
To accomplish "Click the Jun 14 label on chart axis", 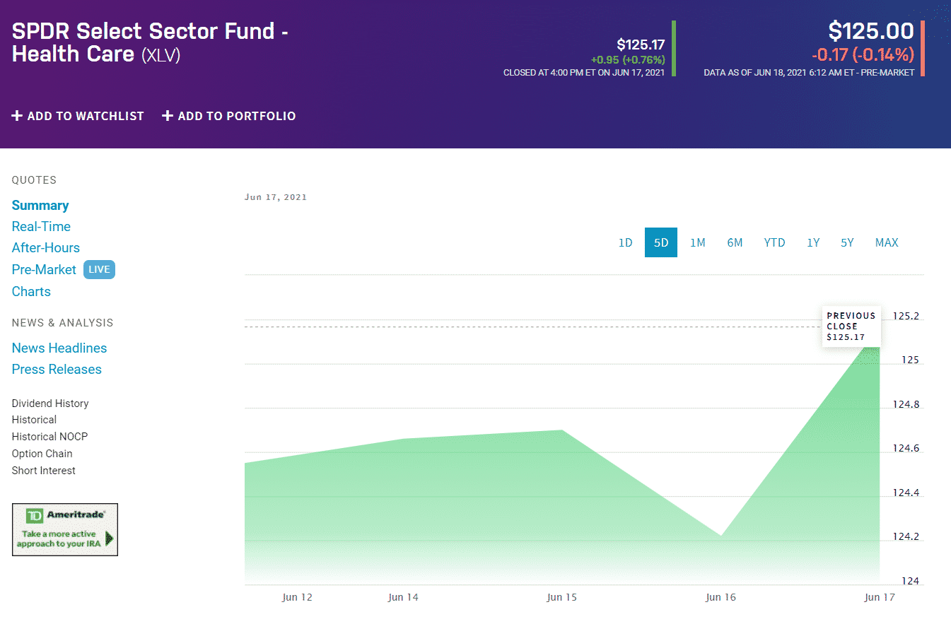I will coord(403,597).
